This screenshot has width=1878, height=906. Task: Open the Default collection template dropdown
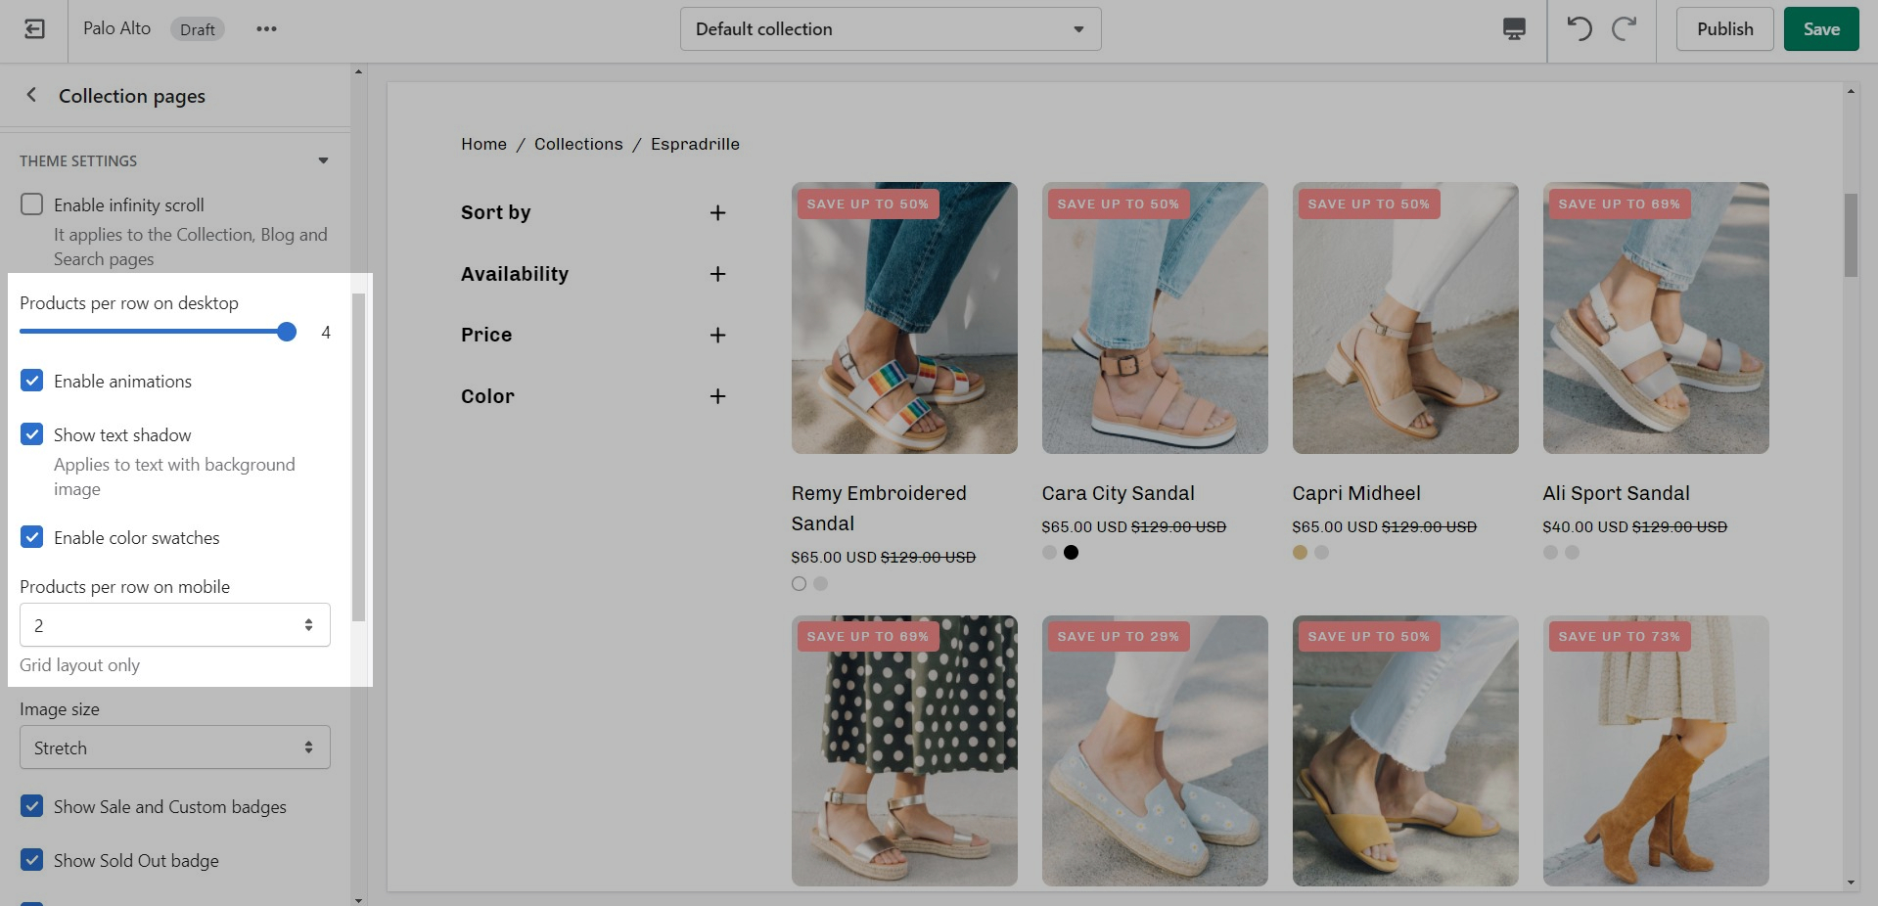pos(890,29)
